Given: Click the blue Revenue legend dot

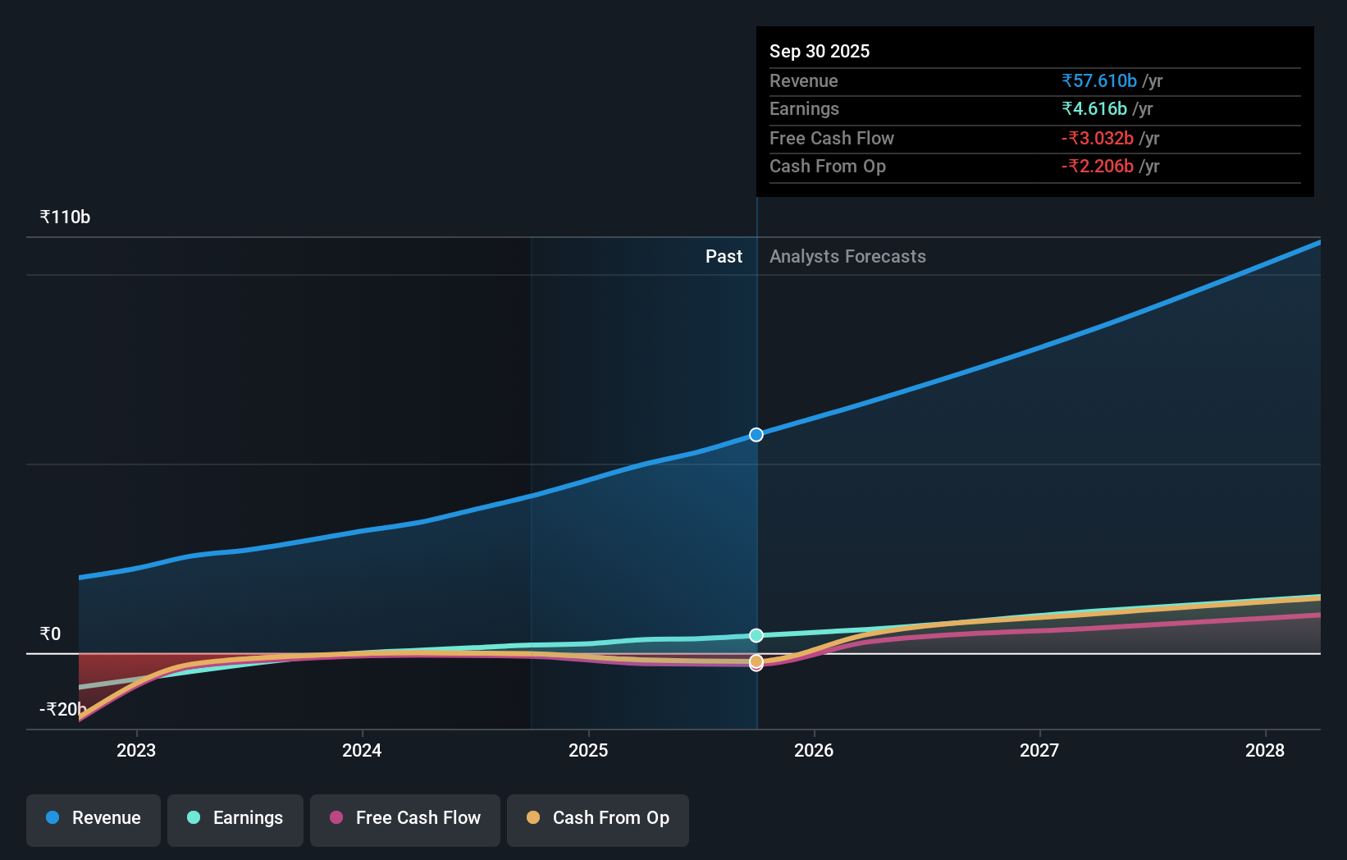Looking at the screenshot, I should pyautogui.click(x=51, y=818).
